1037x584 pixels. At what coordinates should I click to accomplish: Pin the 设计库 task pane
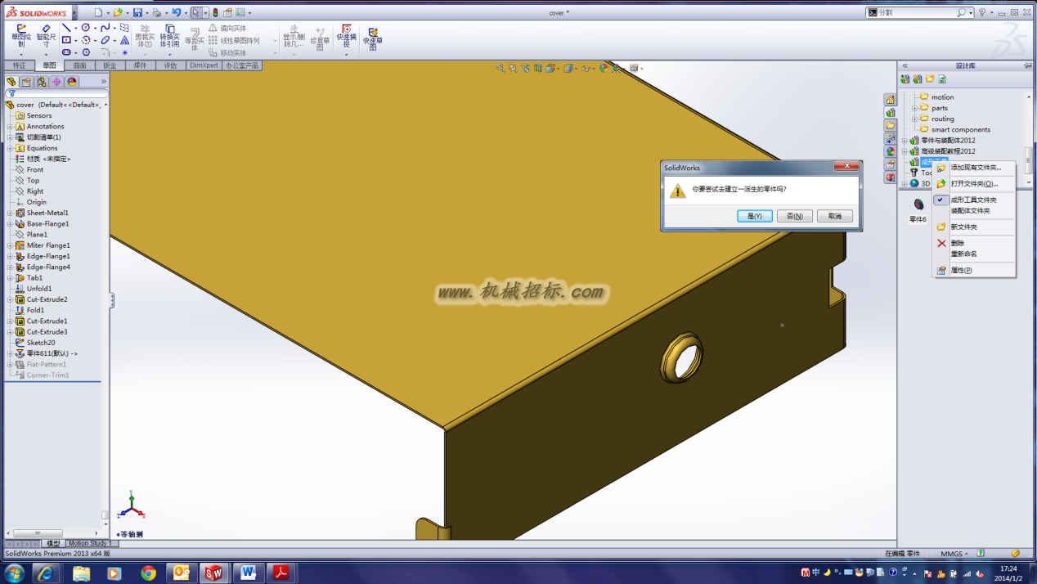(x=1026, y=65)
